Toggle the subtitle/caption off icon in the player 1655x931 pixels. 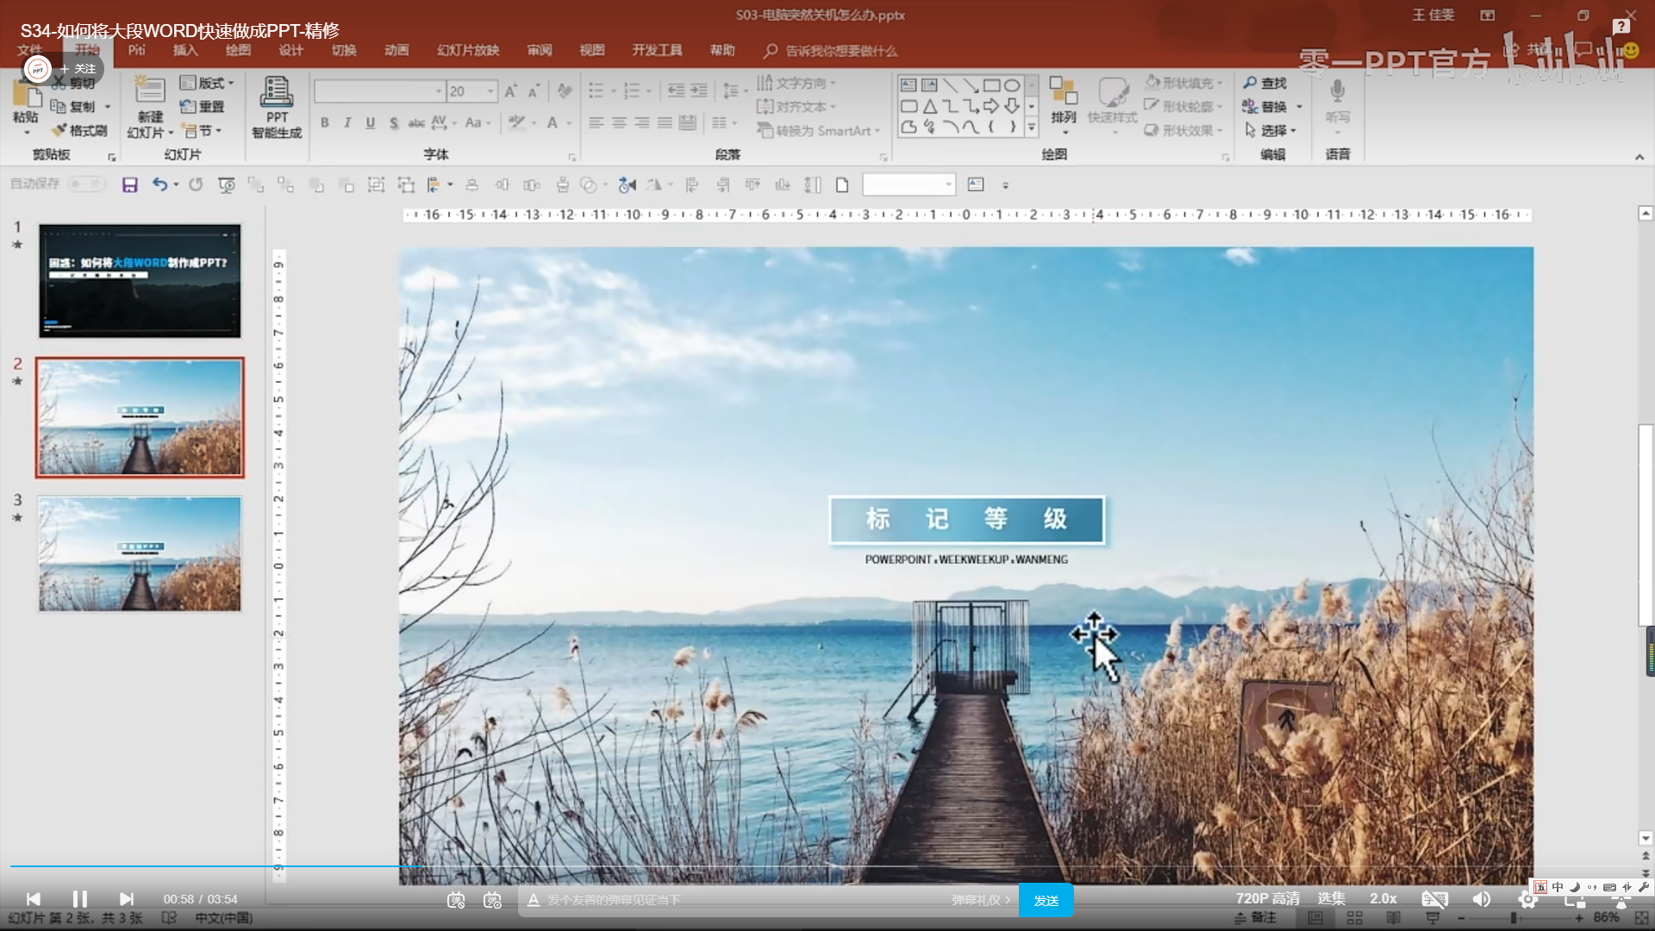point(1434,899)
